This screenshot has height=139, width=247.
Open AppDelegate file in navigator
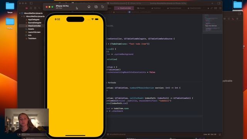(x=34, y=20)
